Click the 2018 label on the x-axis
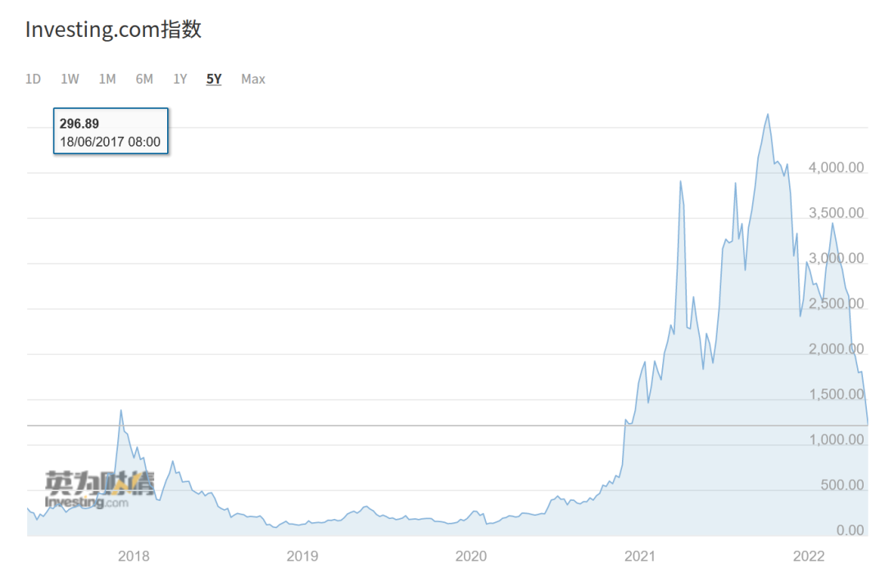Viewport: 885px width, 587px height. [134, 557]
